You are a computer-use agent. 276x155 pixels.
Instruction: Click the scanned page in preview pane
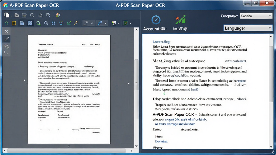(69, 89)
